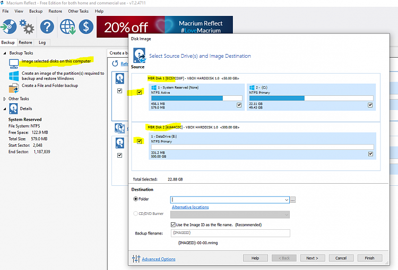Click the System Reserved usage bar

click(x=197, y=98)
